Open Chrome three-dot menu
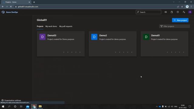 click(191, 7)
